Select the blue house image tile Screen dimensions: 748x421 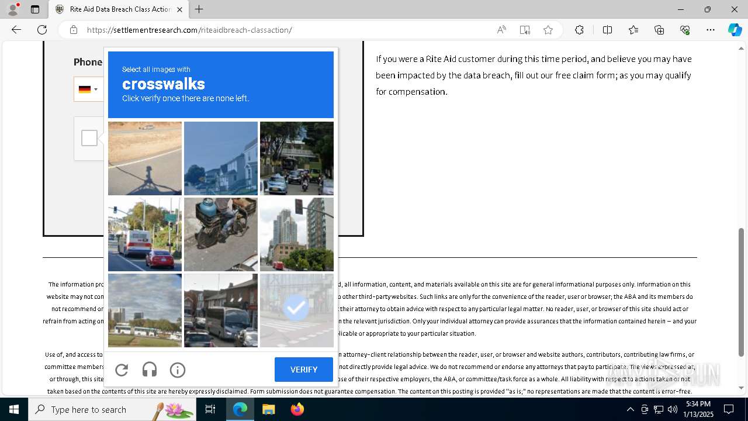[221, 158]
